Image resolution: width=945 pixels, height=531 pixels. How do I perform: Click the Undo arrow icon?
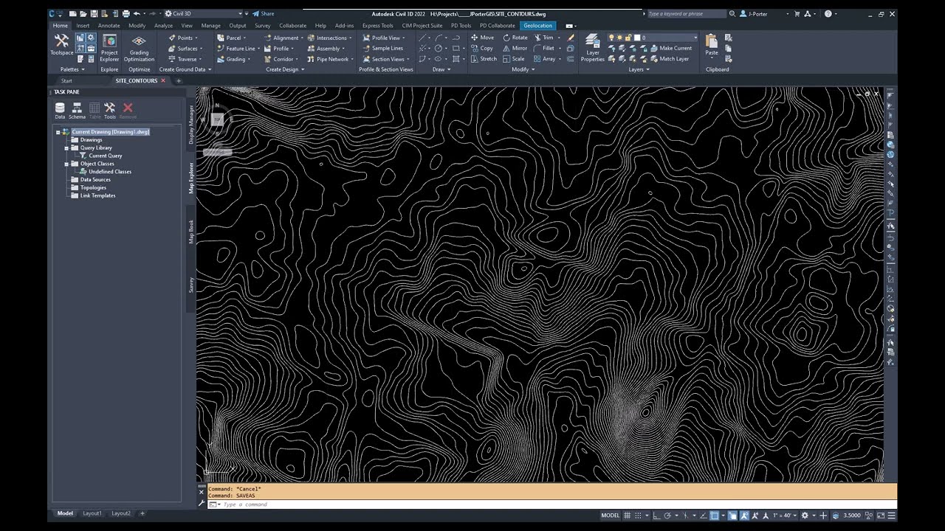[x=137, y=13]
